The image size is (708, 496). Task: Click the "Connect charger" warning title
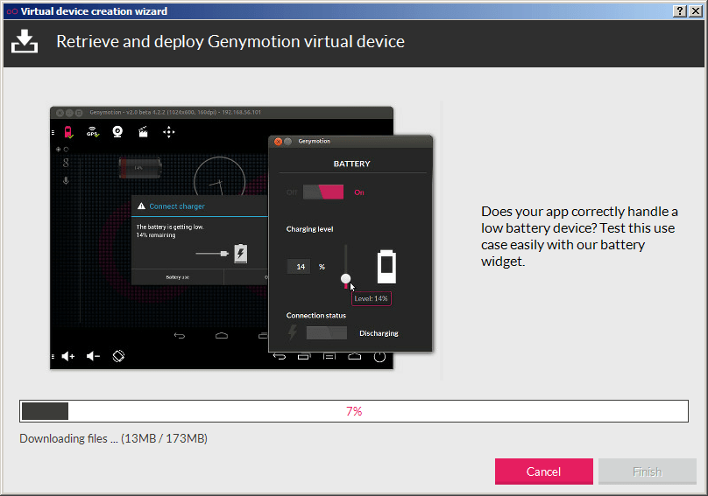point(177,206)
